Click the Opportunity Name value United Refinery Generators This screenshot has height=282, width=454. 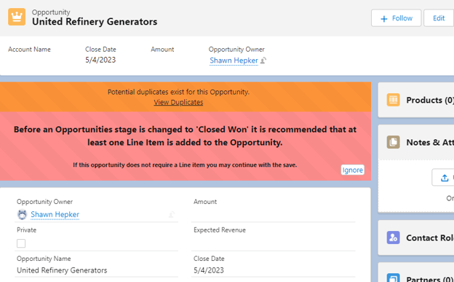[x=62, y=270]
